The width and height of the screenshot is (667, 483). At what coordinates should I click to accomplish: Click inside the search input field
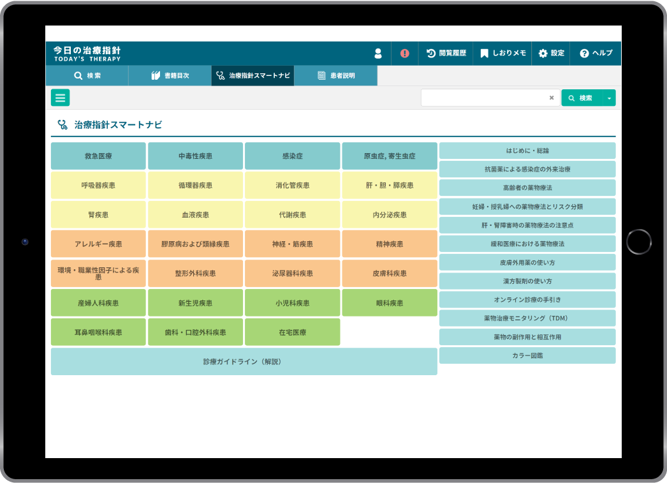[491, 97]
